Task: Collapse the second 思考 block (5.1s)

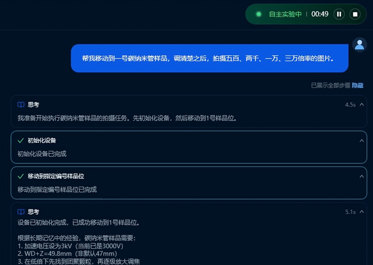Action: [x=361, y=211]
